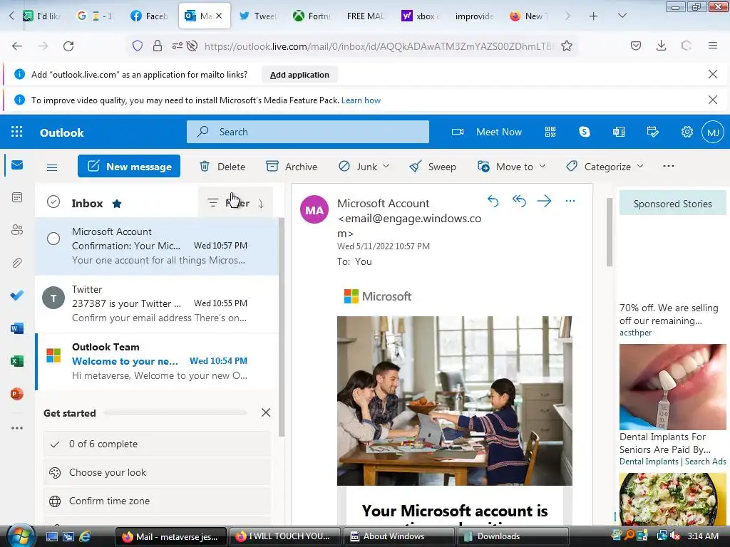Dismiss the Media Feature Pack notification
The width and height of the screenshot is (730, 547).
click(x=713, y=100)
